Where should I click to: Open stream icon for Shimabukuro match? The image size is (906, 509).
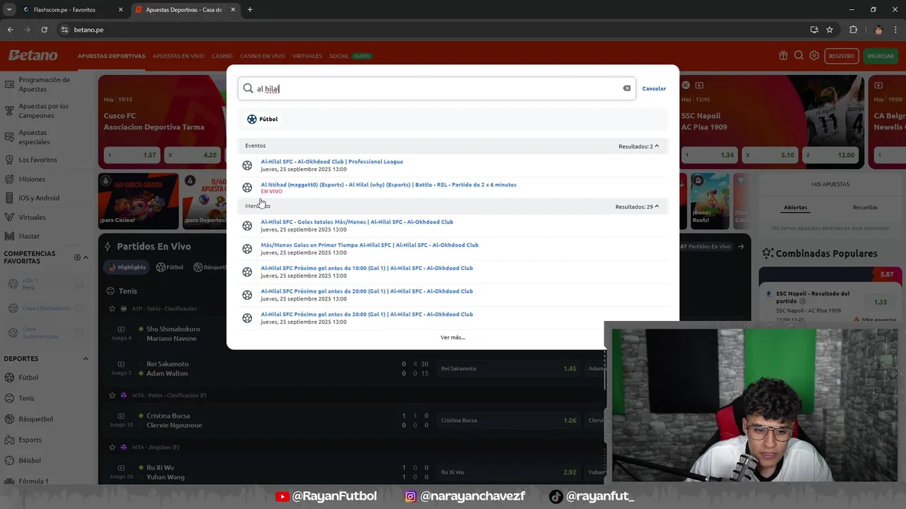[121, 329]
